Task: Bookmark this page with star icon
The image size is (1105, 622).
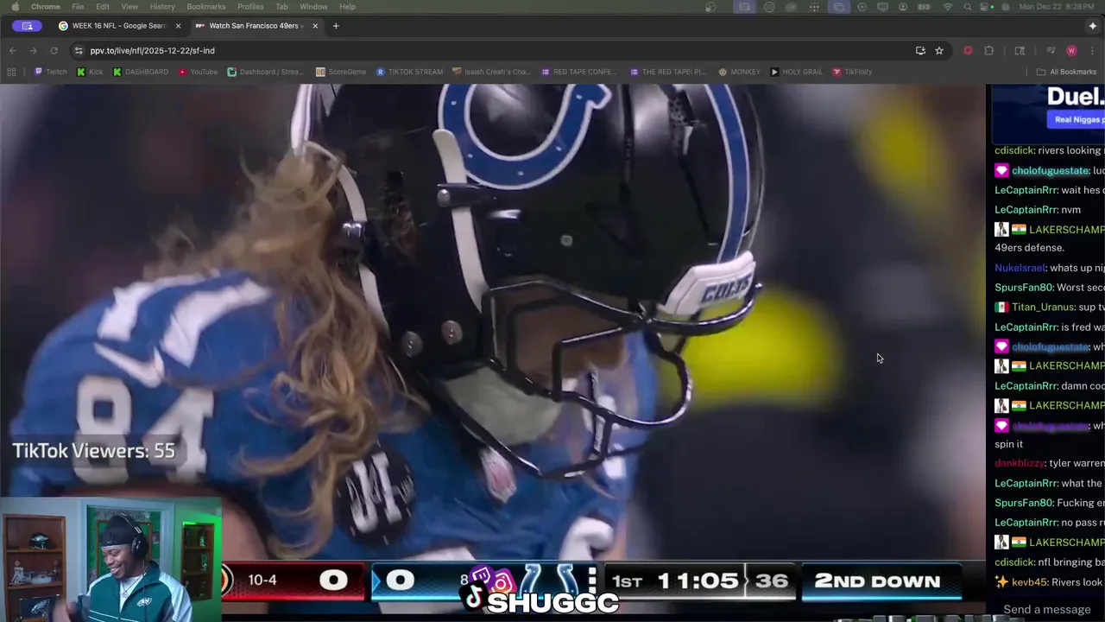Action: (939, 50)
